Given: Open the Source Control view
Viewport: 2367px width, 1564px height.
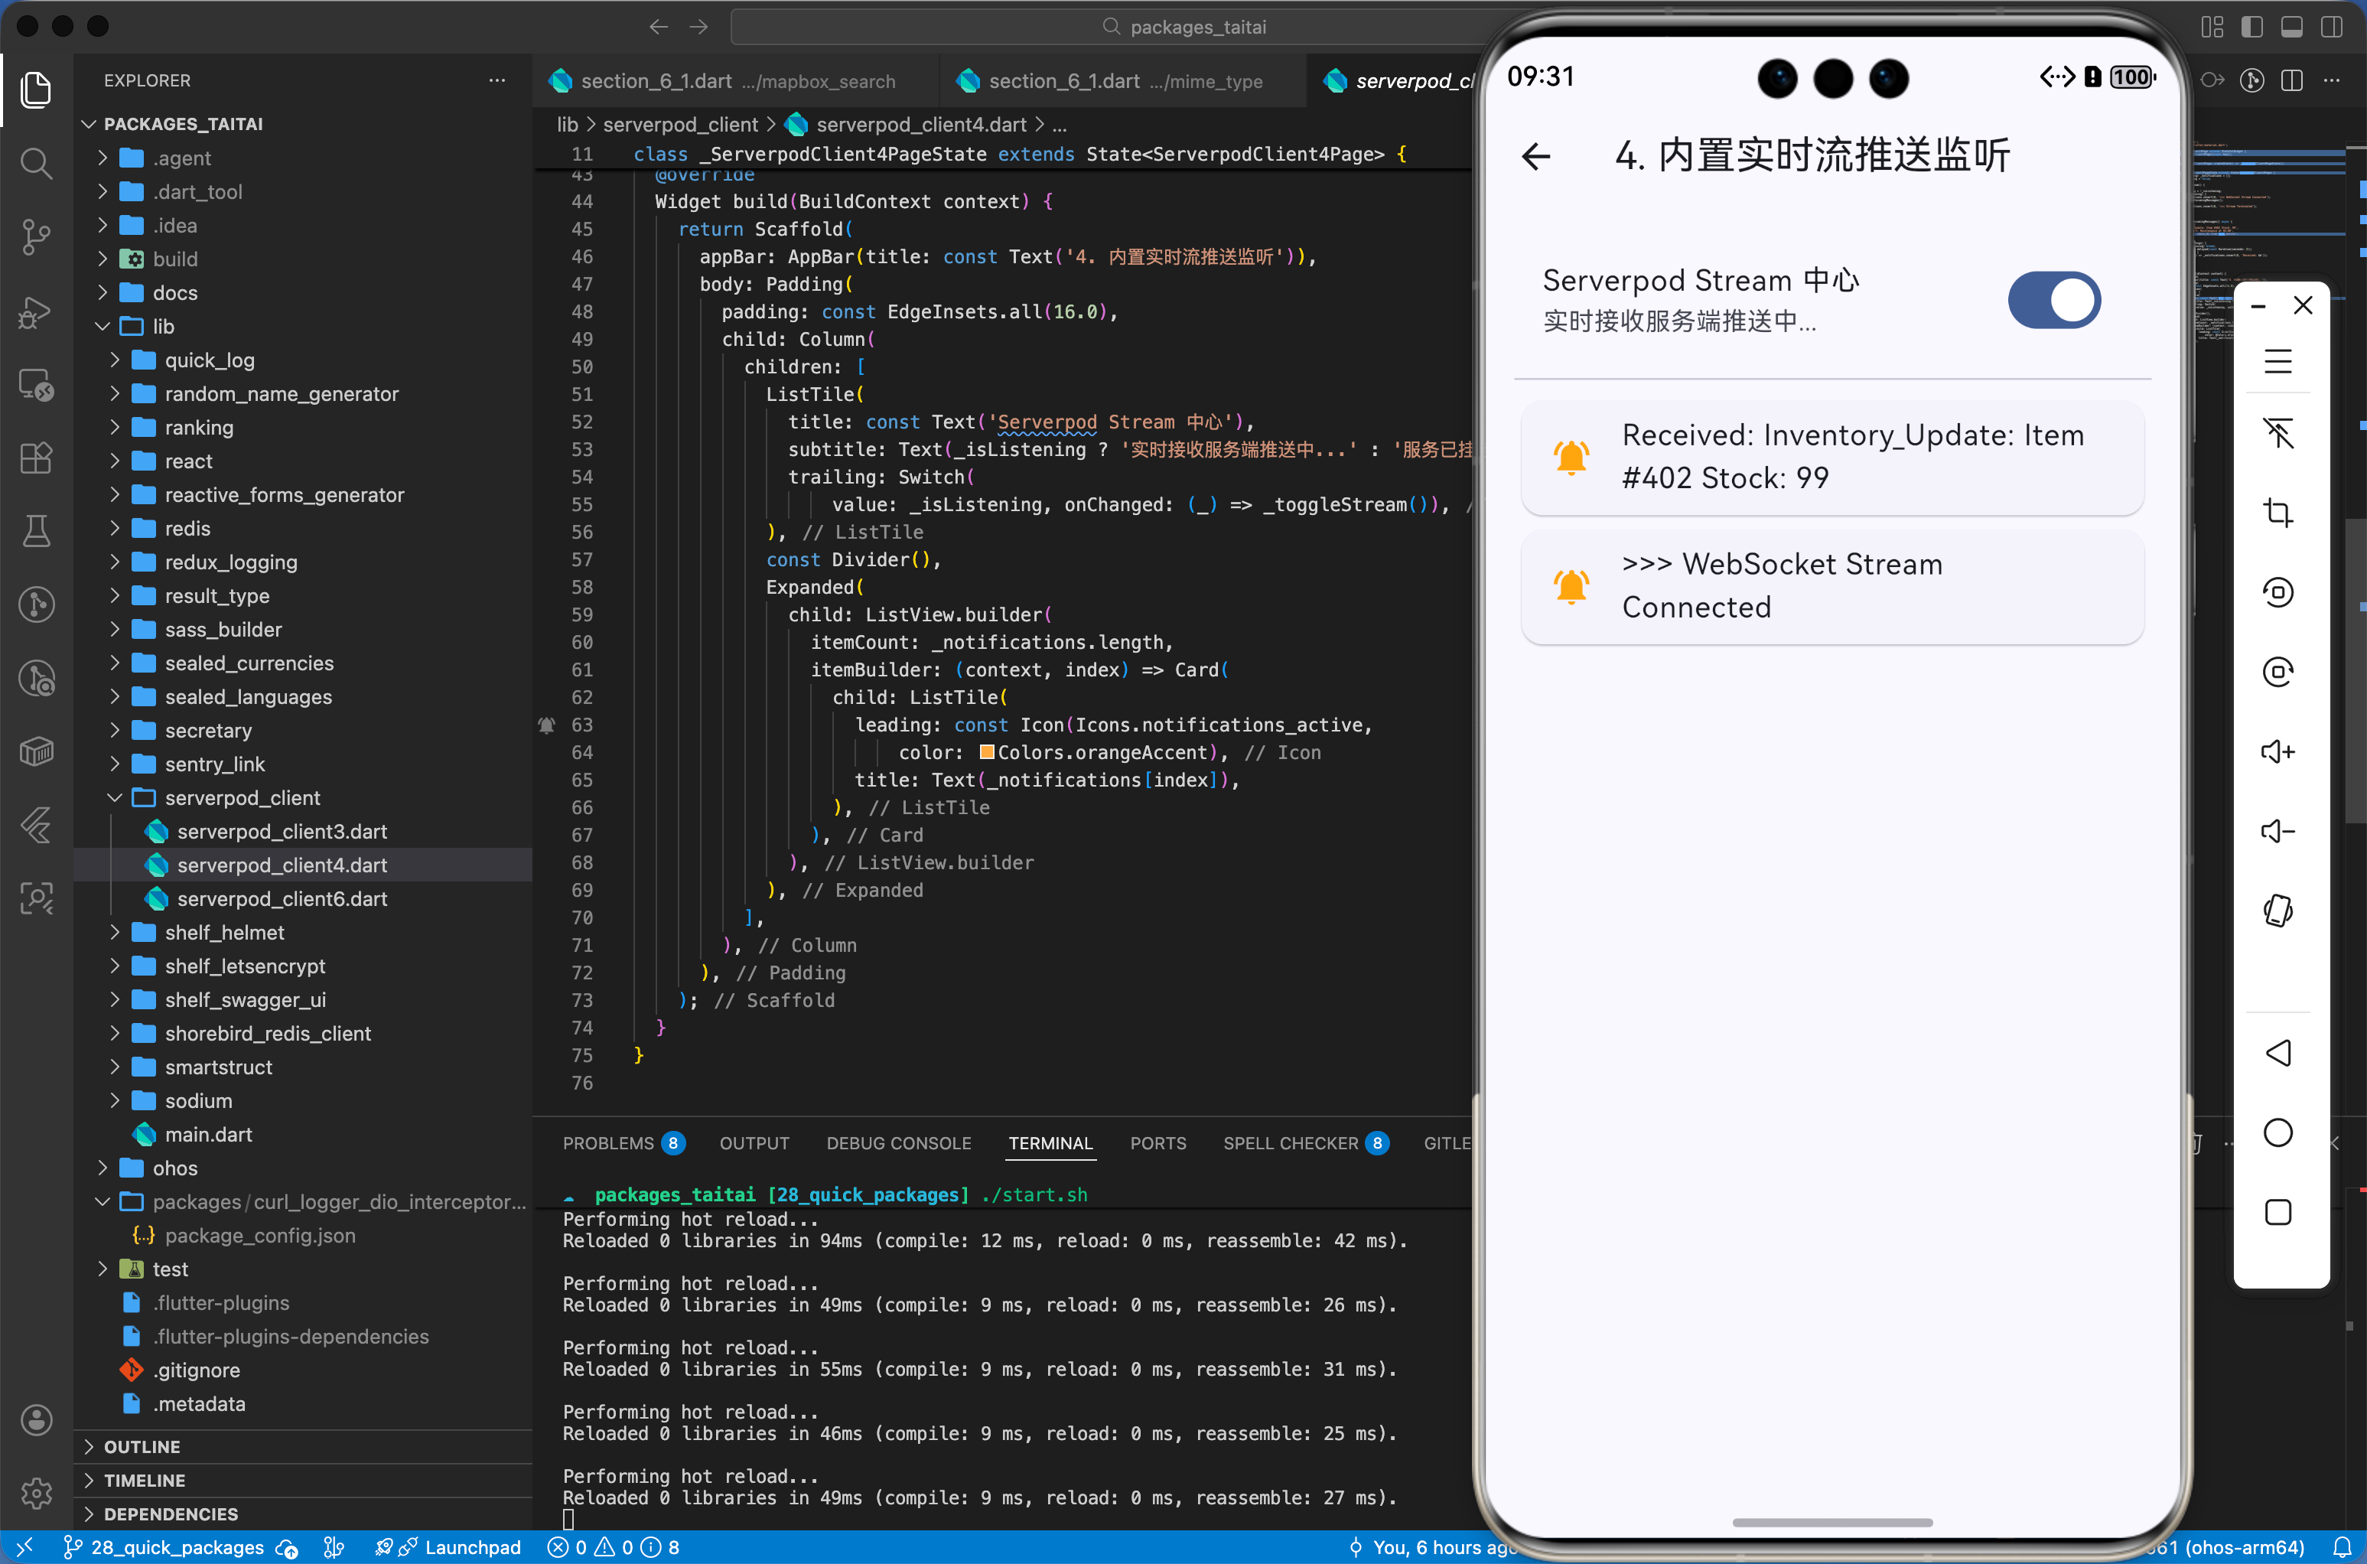Looking at the screenshot, I should (x=37, y=236).
